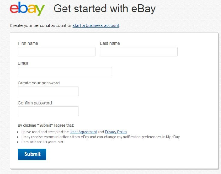
Task: Click the receive communications from eBay statement
Action: [x=101, y=137]
